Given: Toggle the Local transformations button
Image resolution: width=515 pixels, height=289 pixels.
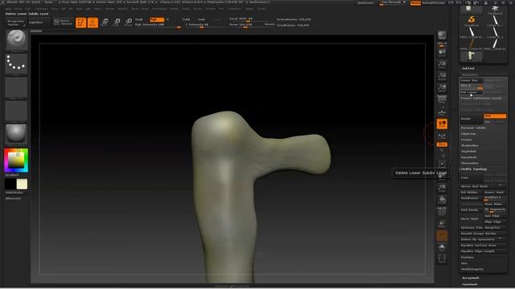Looking at the screenshot, I should (x=442, y=124).
